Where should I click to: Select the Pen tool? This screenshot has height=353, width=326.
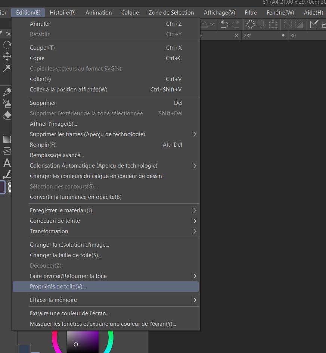click(7, 92)
